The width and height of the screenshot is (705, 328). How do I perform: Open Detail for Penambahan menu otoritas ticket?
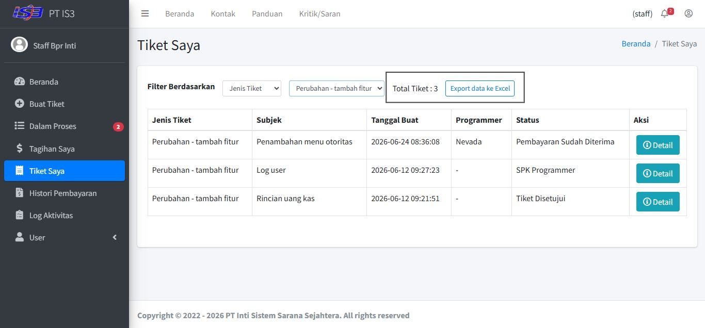pos(658,145)
